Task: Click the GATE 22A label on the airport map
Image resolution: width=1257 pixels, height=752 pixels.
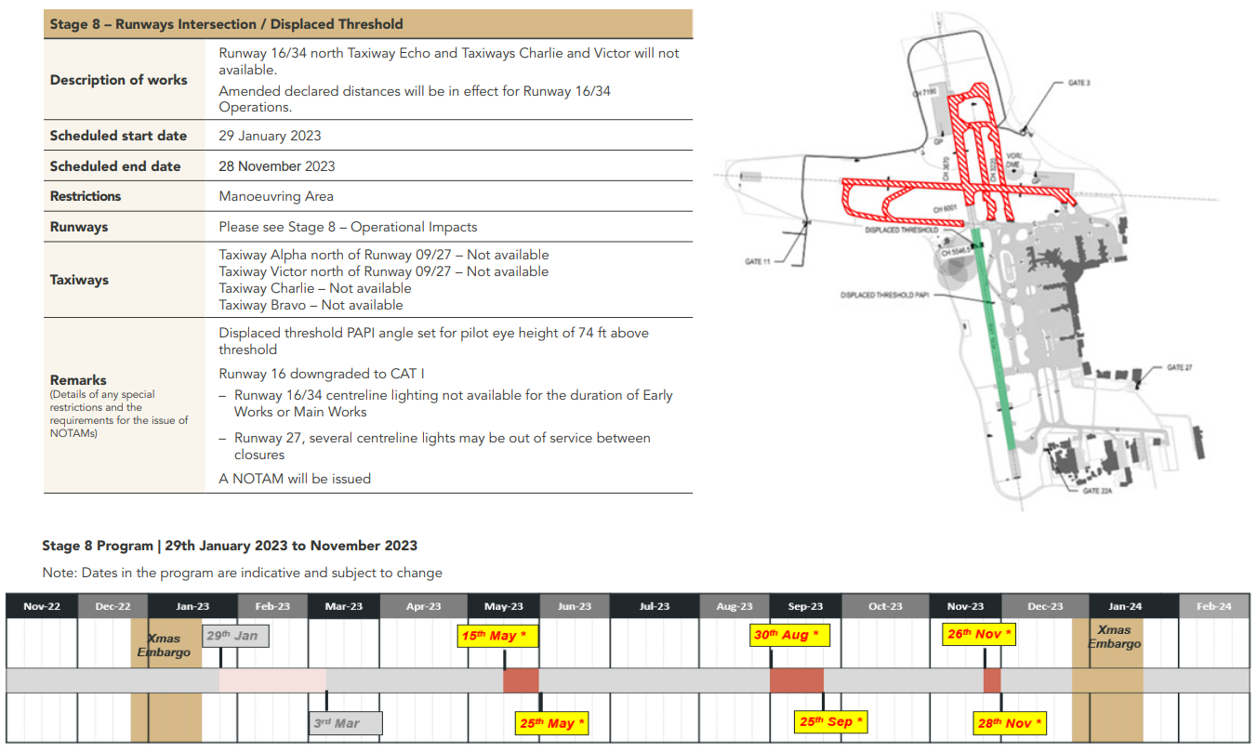Action: 1097,491
